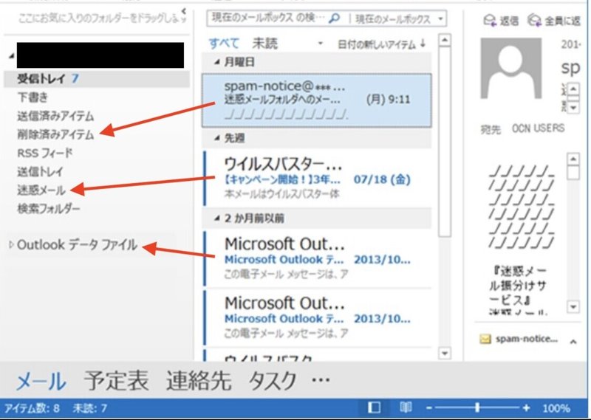Collapse the 先週 group
591x420 pixels.
point(216,138)
